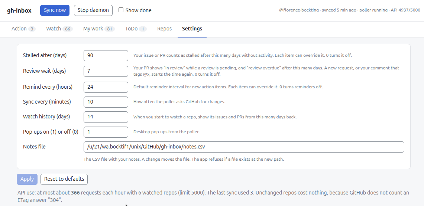Click the text 'How often the poller asks GitHub for changes.'
Image resolution: width=424 pixels, height=206 pixels.
click(179, 102)
